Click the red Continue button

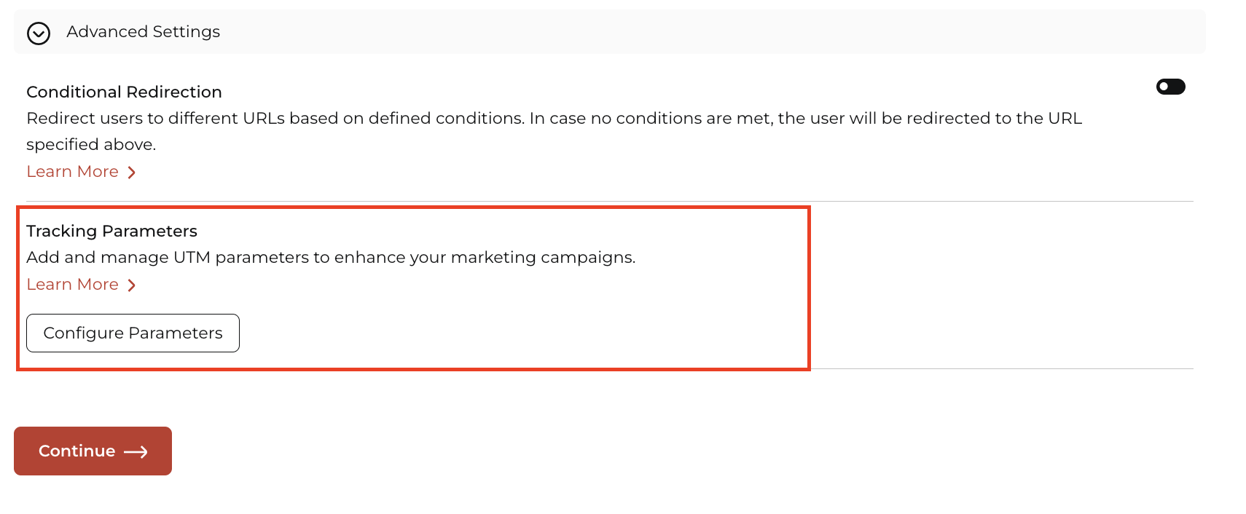pos(93,451)
